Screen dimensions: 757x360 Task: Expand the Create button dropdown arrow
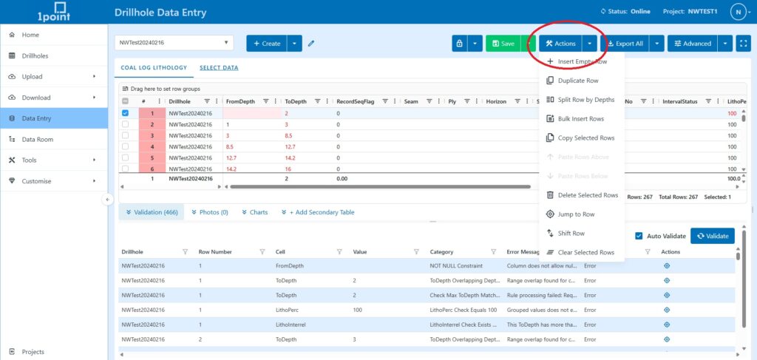[295, 44]
